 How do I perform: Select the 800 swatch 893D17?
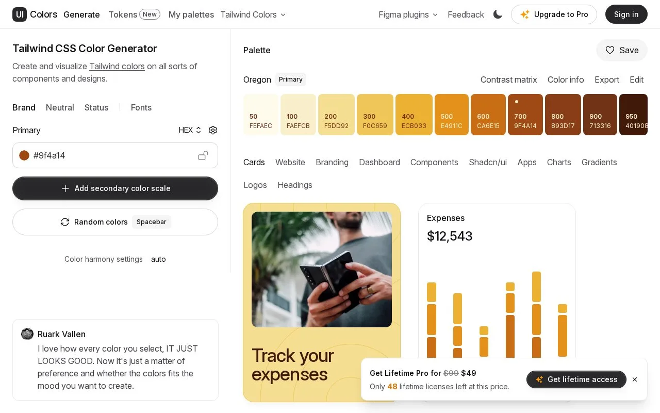click(563, 115)
